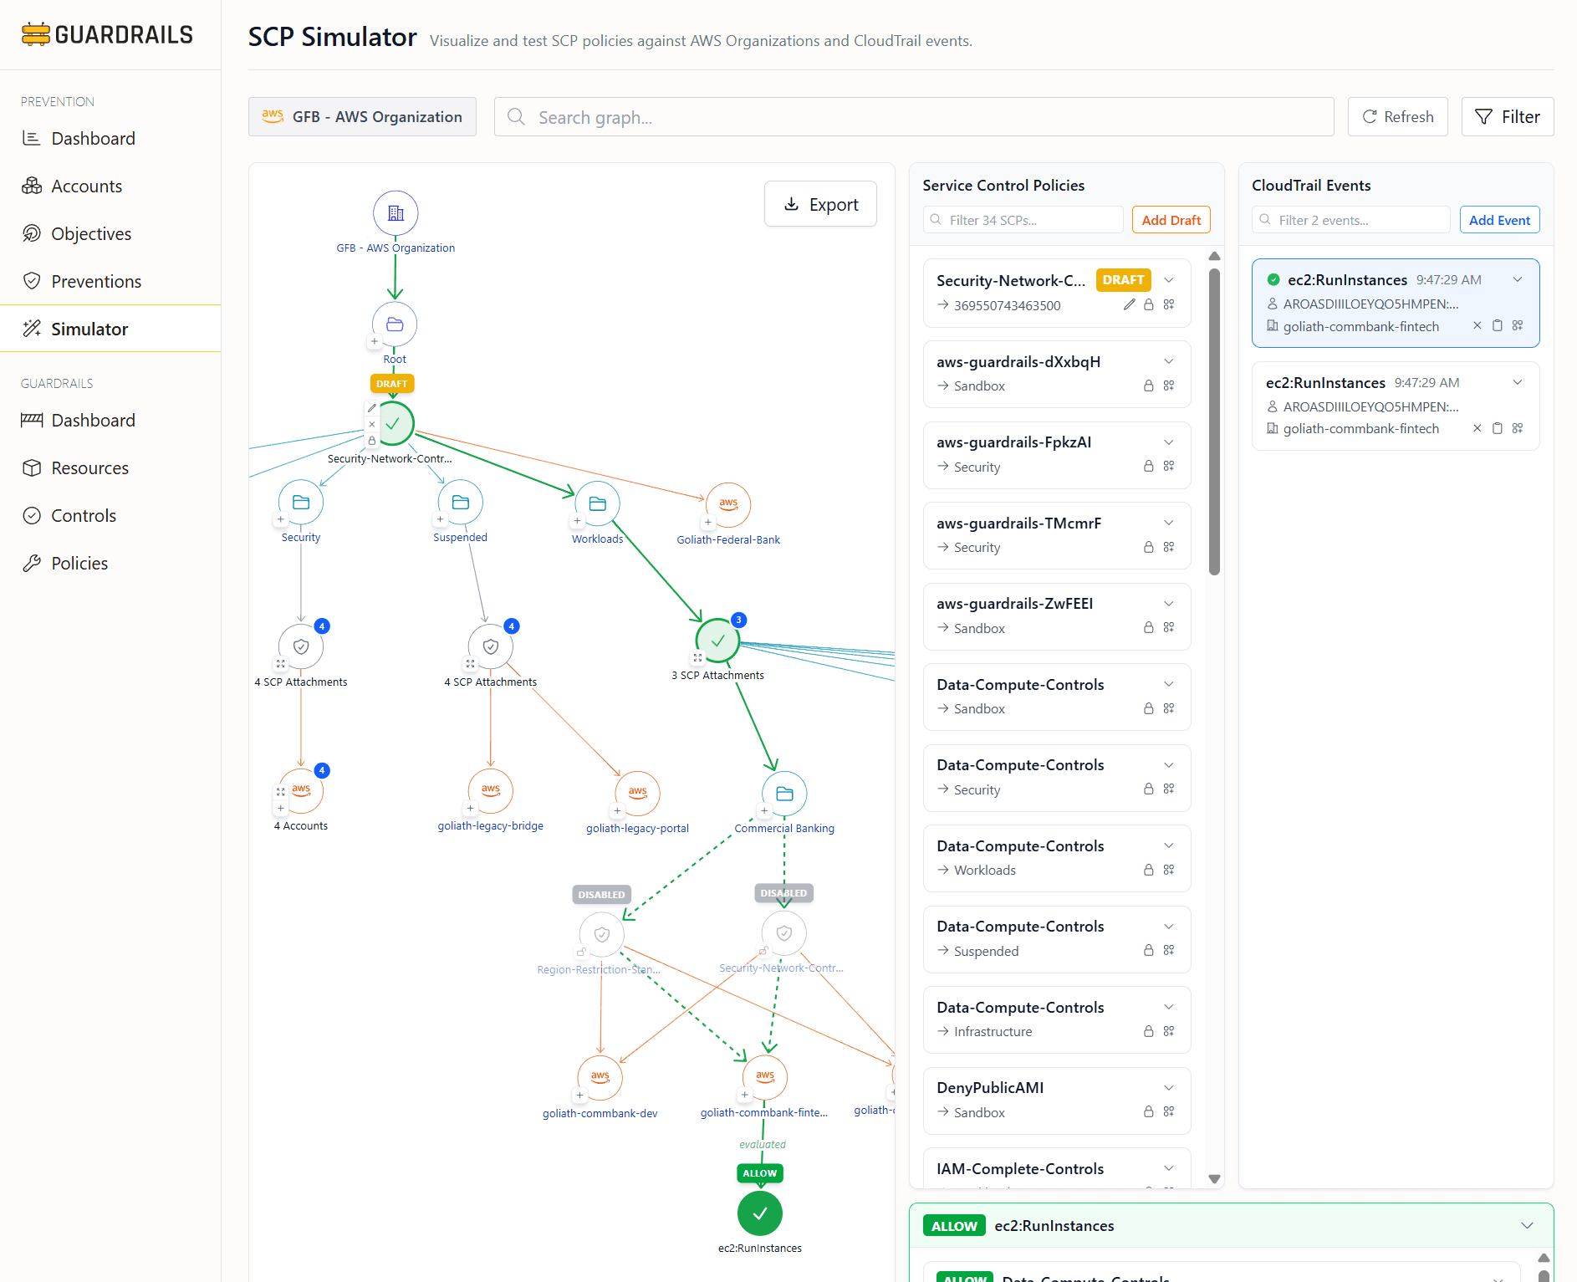Click the DISABLED badge on Region-Restriction-Stan node
This screenshot has width=1577, height=1282.
point(601,894)
